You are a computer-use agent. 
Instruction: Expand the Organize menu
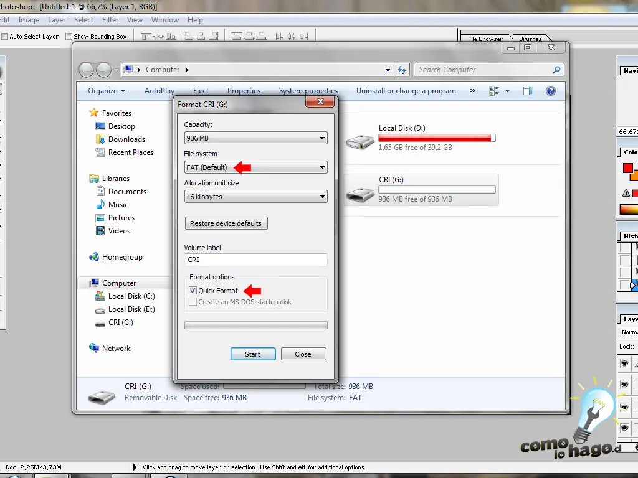107,91
